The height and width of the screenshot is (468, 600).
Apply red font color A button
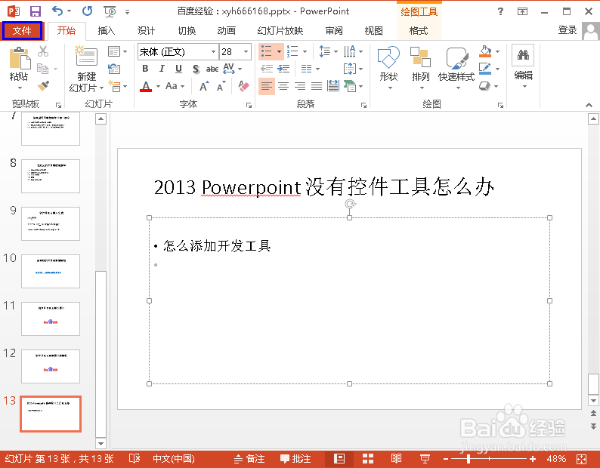pos(146,86)
